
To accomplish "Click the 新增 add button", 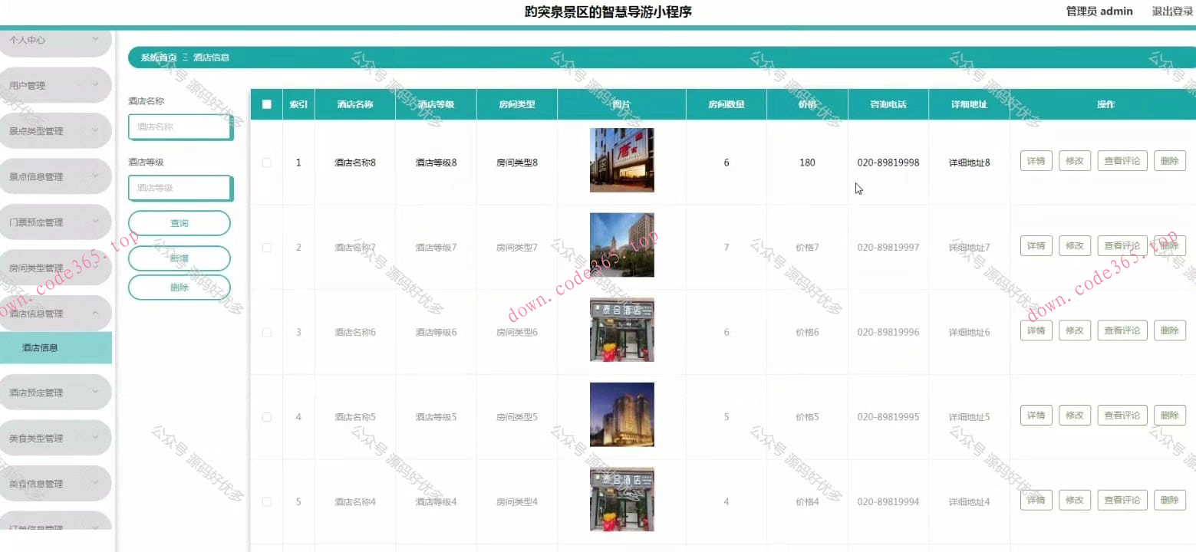I will [180, 258].
